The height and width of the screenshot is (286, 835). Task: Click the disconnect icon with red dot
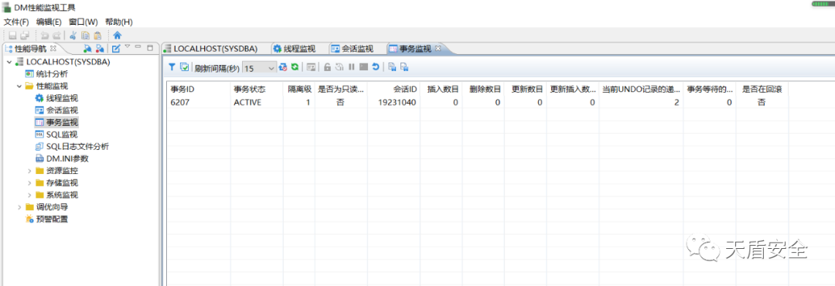pos(100,49)
